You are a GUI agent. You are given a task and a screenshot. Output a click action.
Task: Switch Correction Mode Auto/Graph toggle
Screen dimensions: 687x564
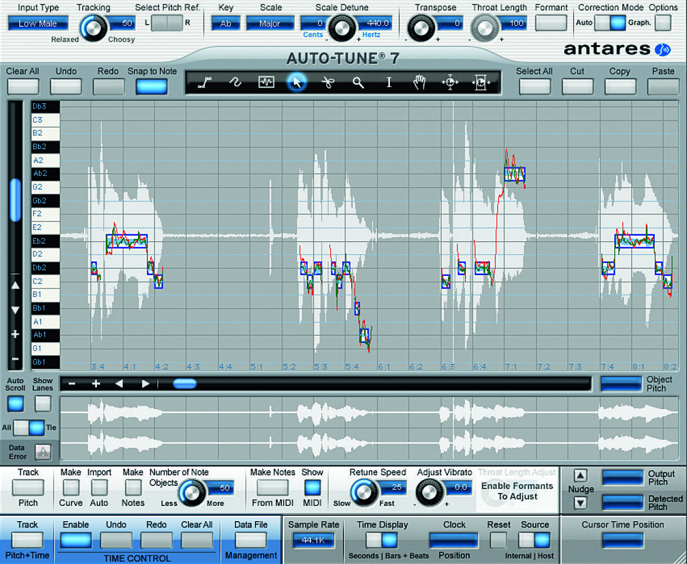point(610,23)
